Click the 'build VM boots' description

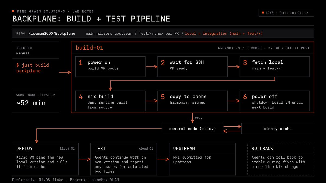point(103,68)
